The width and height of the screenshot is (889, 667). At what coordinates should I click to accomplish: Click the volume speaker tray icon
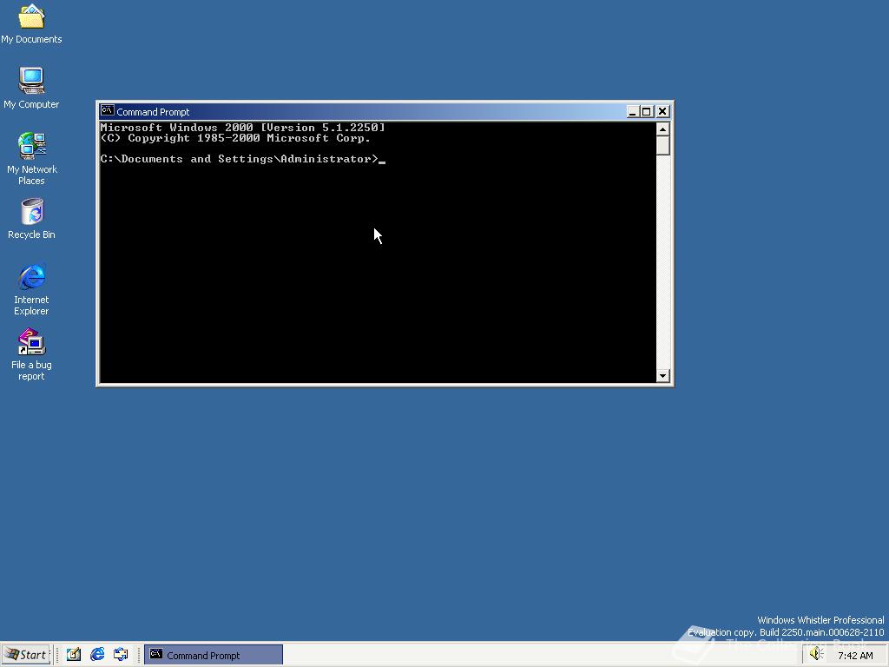(x=816, y=654)
